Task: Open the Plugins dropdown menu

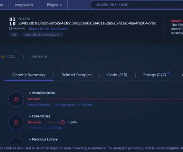Action: (x=54, y=5)
